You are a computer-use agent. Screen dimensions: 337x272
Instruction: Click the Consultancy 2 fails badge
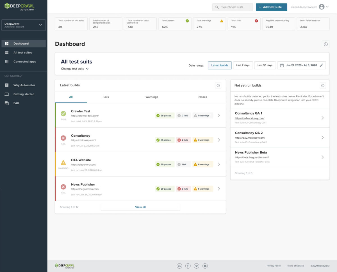183,140
